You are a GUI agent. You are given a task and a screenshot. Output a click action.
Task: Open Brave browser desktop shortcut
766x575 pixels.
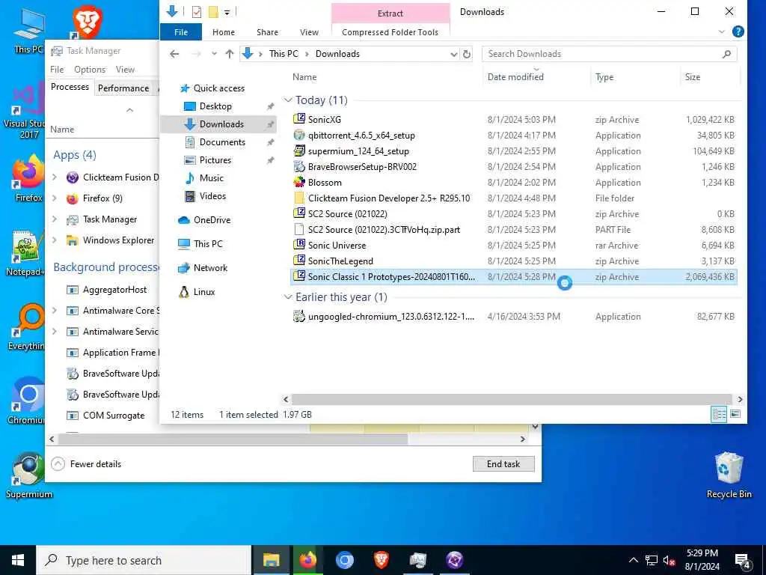click(87, 22)
